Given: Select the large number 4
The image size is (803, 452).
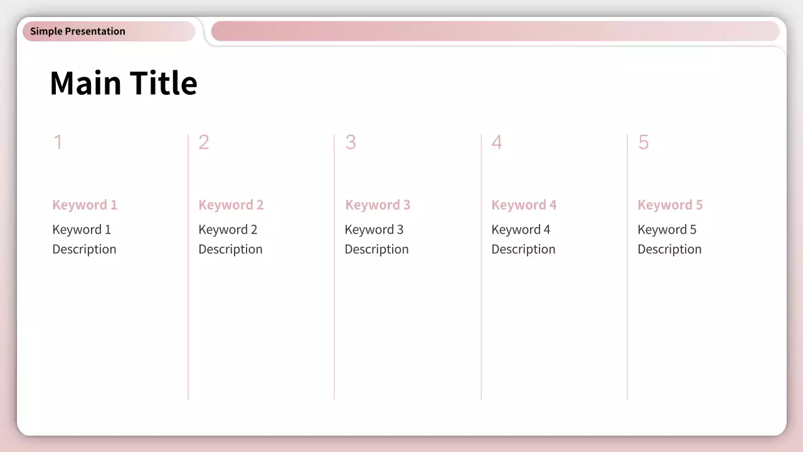Looking at the screenshot, I should [497, 143].
